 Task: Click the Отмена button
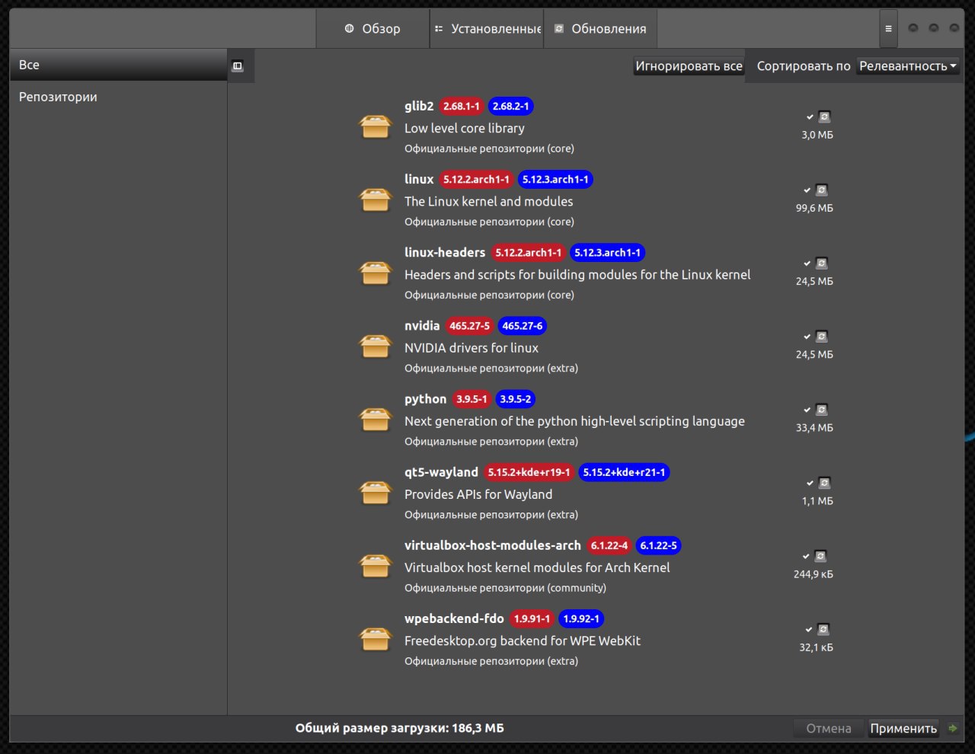[828, 728]
